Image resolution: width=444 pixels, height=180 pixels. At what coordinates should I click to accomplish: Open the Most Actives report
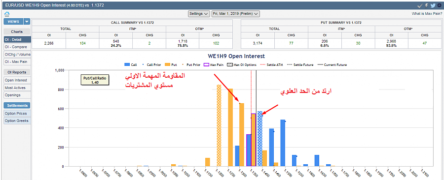[x=16, y=88]
